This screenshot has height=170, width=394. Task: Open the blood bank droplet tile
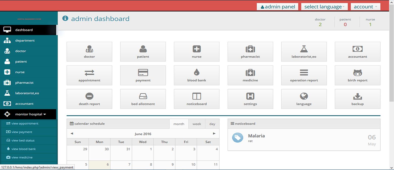coord(196,75)
